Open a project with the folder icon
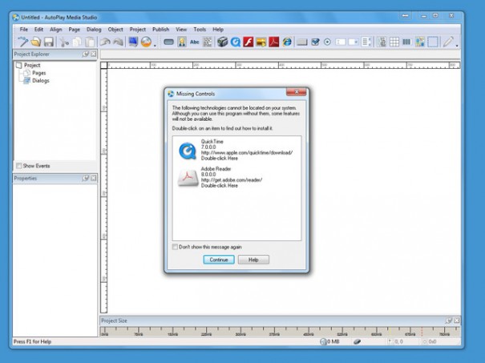Image resolution: width=485 pixels, height=363 pixels. tap(36, 42)
